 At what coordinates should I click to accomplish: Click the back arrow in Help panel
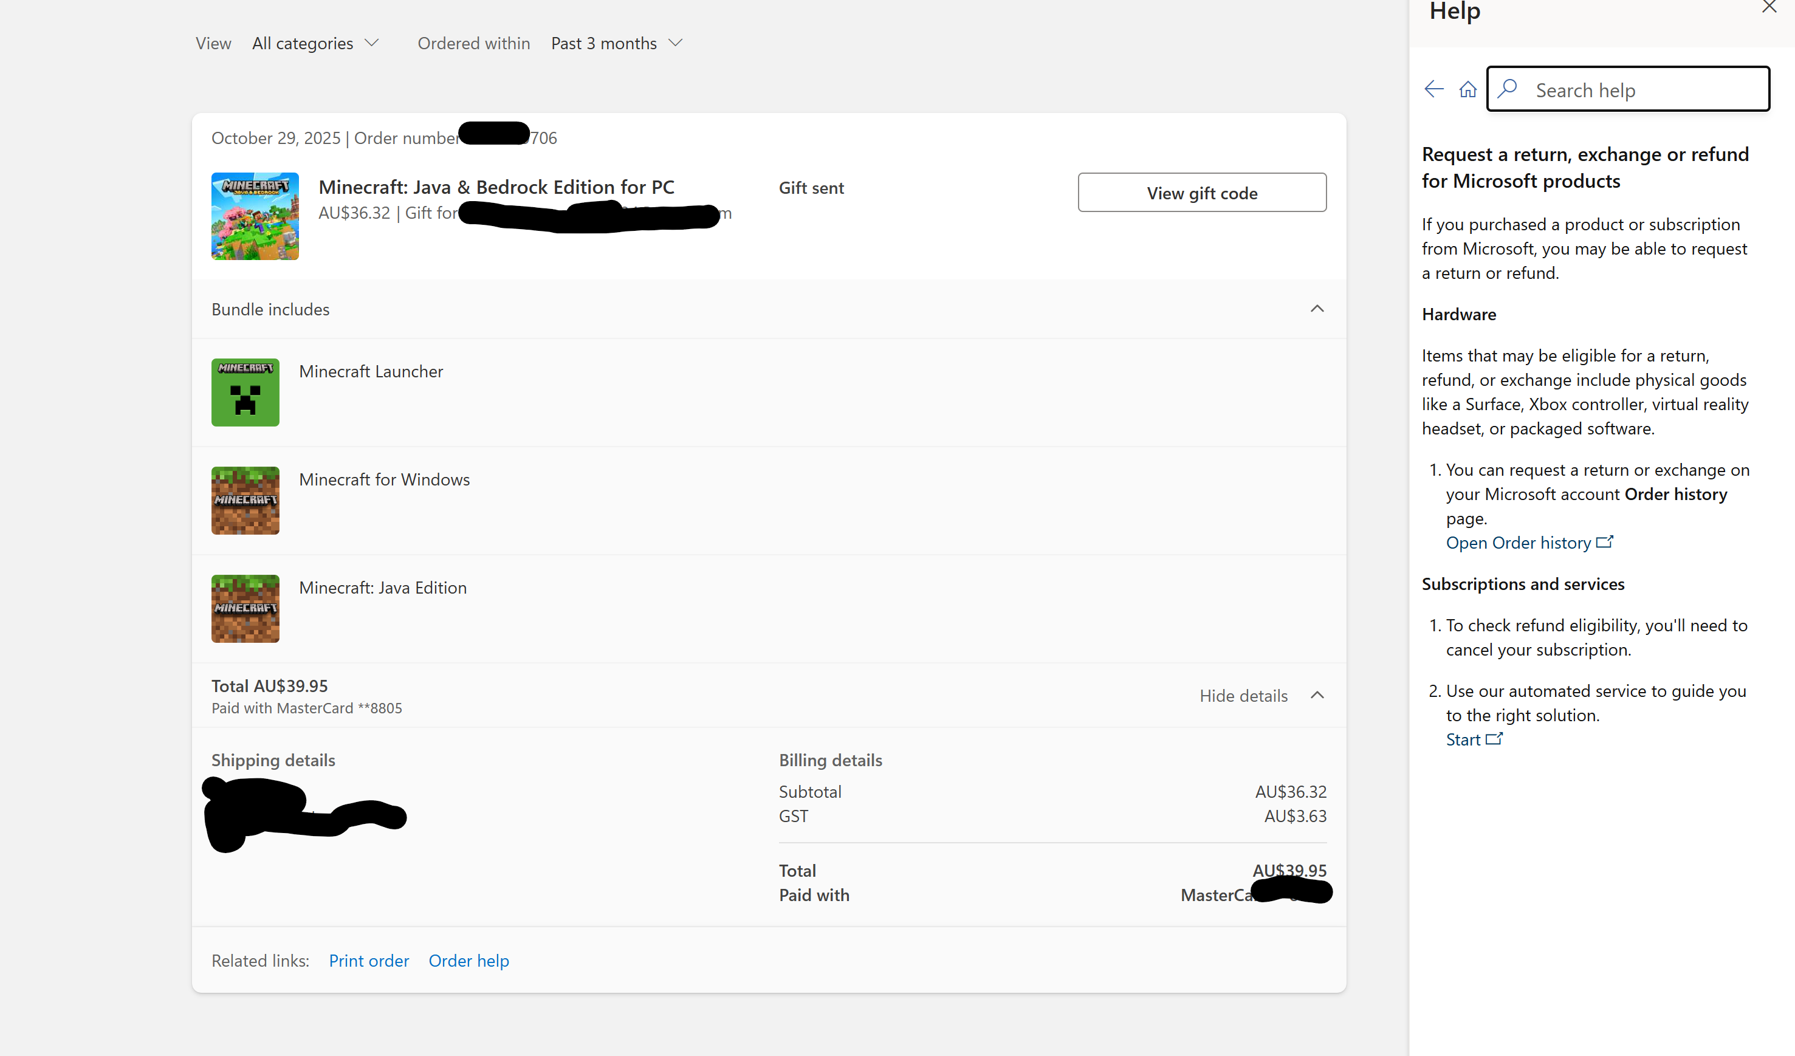click(1433, 89)
